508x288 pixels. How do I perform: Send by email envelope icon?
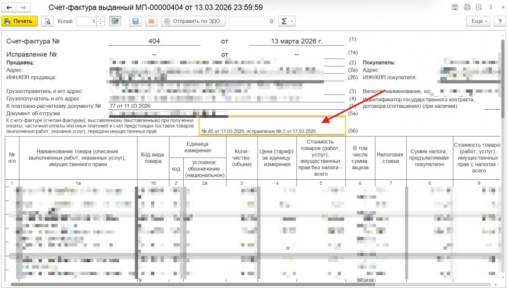[151, 21]
